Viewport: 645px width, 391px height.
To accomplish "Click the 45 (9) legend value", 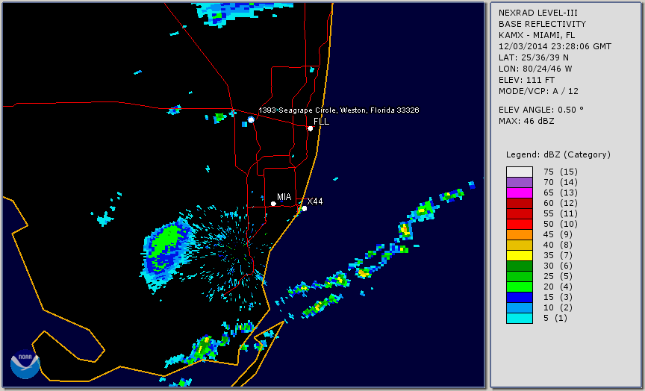I will click(x=558, y=234).
